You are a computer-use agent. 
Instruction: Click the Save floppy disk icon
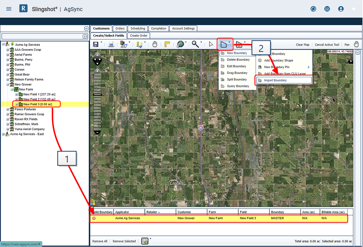(95, 44)
